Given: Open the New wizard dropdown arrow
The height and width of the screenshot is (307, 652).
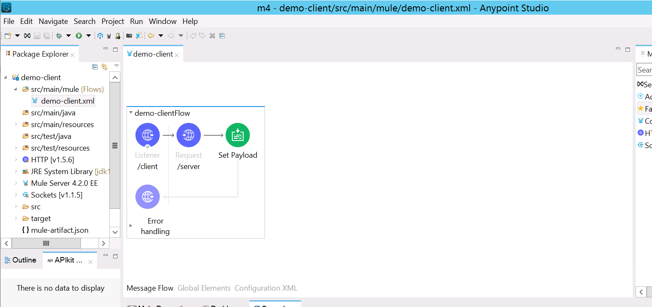Looking at the screenshot, I should point(17,36).
